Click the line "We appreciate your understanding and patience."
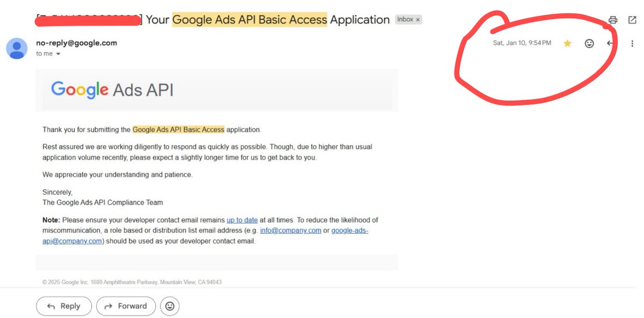This screenshot has width=644, height=318. (x=118, y=175)
